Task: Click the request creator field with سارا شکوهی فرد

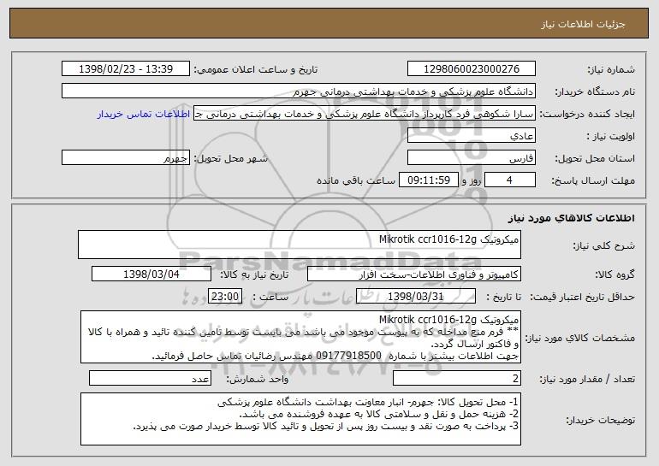Action: tap(365, 114)
